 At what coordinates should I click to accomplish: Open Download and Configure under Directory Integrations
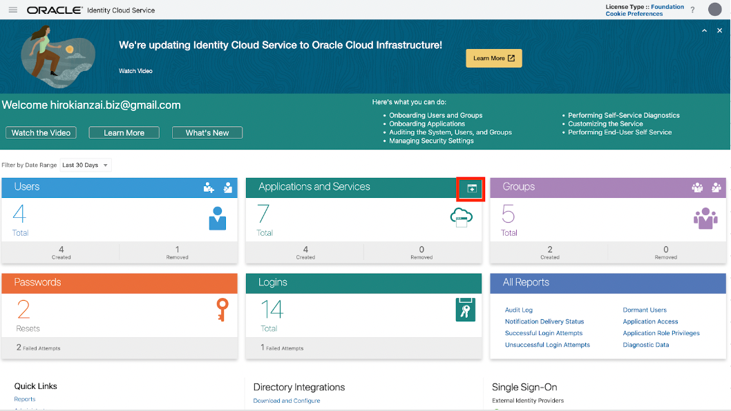coord(286,401)
